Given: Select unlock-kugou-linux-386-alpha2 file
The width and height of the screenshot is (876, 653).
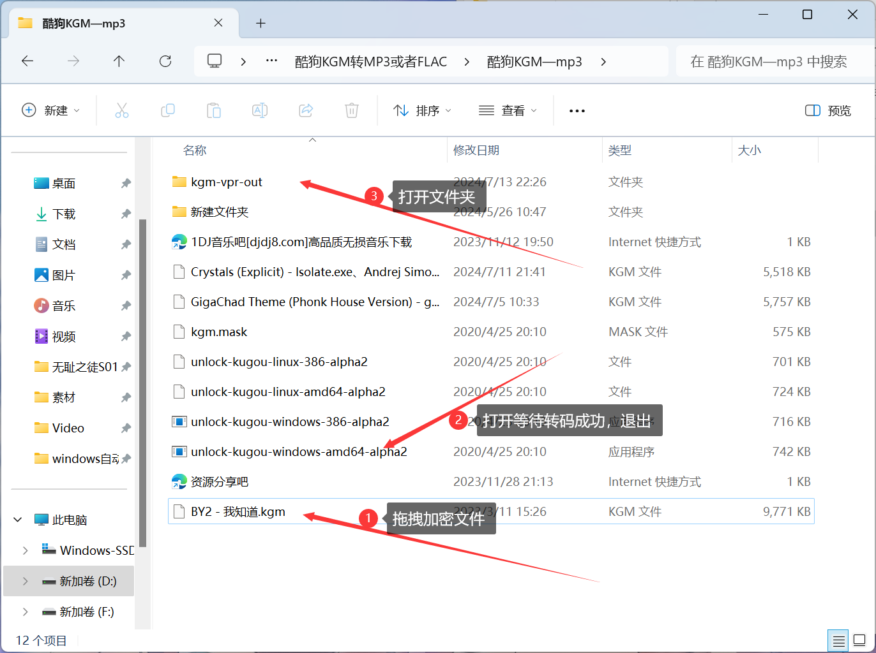Looking at the screenshot, I should [x=279, y=362].
